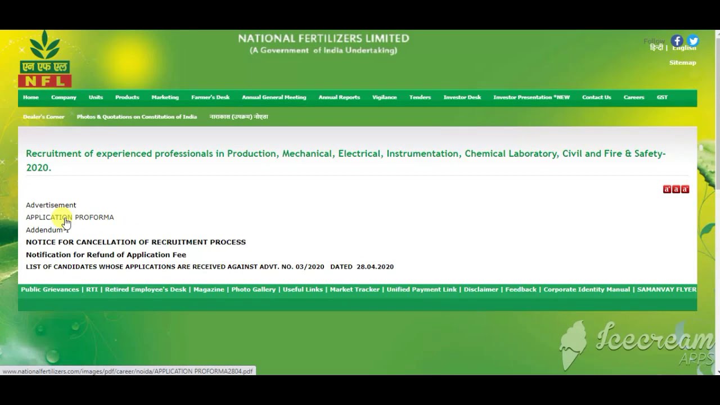This screenshot has width=720, height=405.
Task: Open List of Candidates Advt. No. 03/2020
Action: click(x=210, y=267)
